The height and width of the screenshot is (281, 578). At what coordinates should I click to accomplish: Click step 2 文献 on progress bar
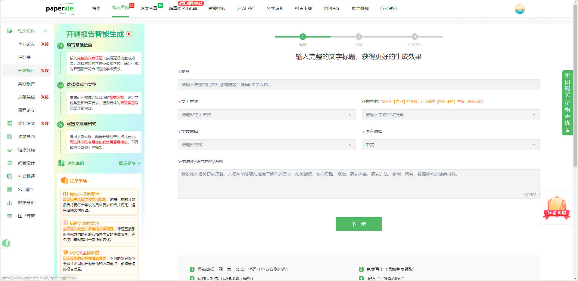(x=359, y=37)
